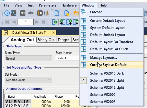Screen dimensions: 147x108
Task: Select the sine waveform view icon
Action: click(x=14, y=13)
